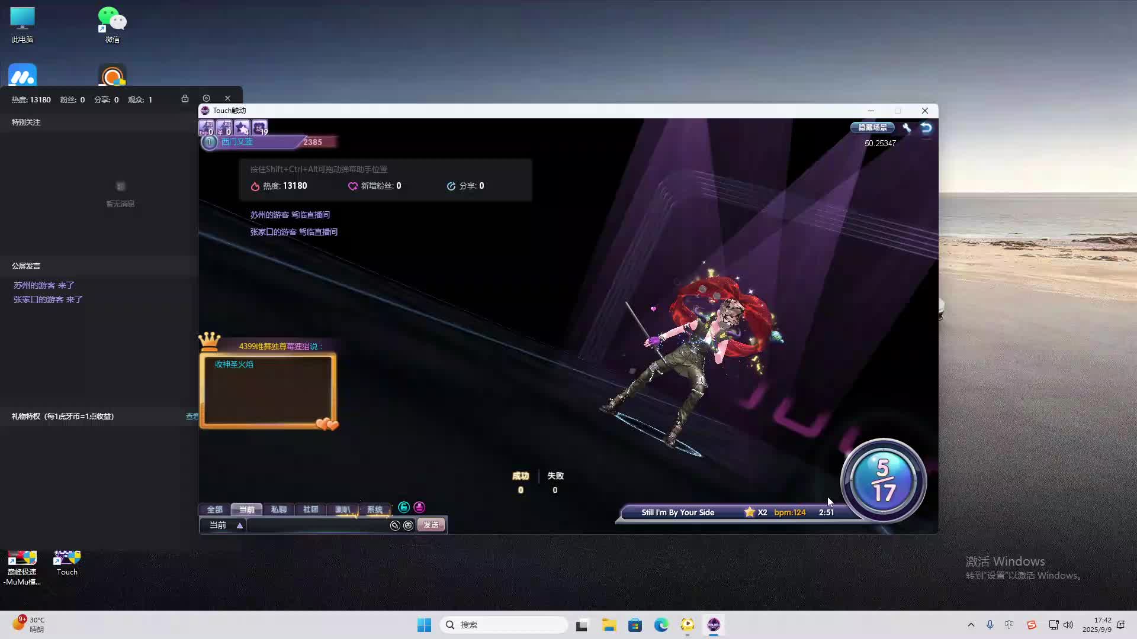1137x639 pixels.
Task: Toggle 隐藏场景 hide scene button
Action: (872, 128)
